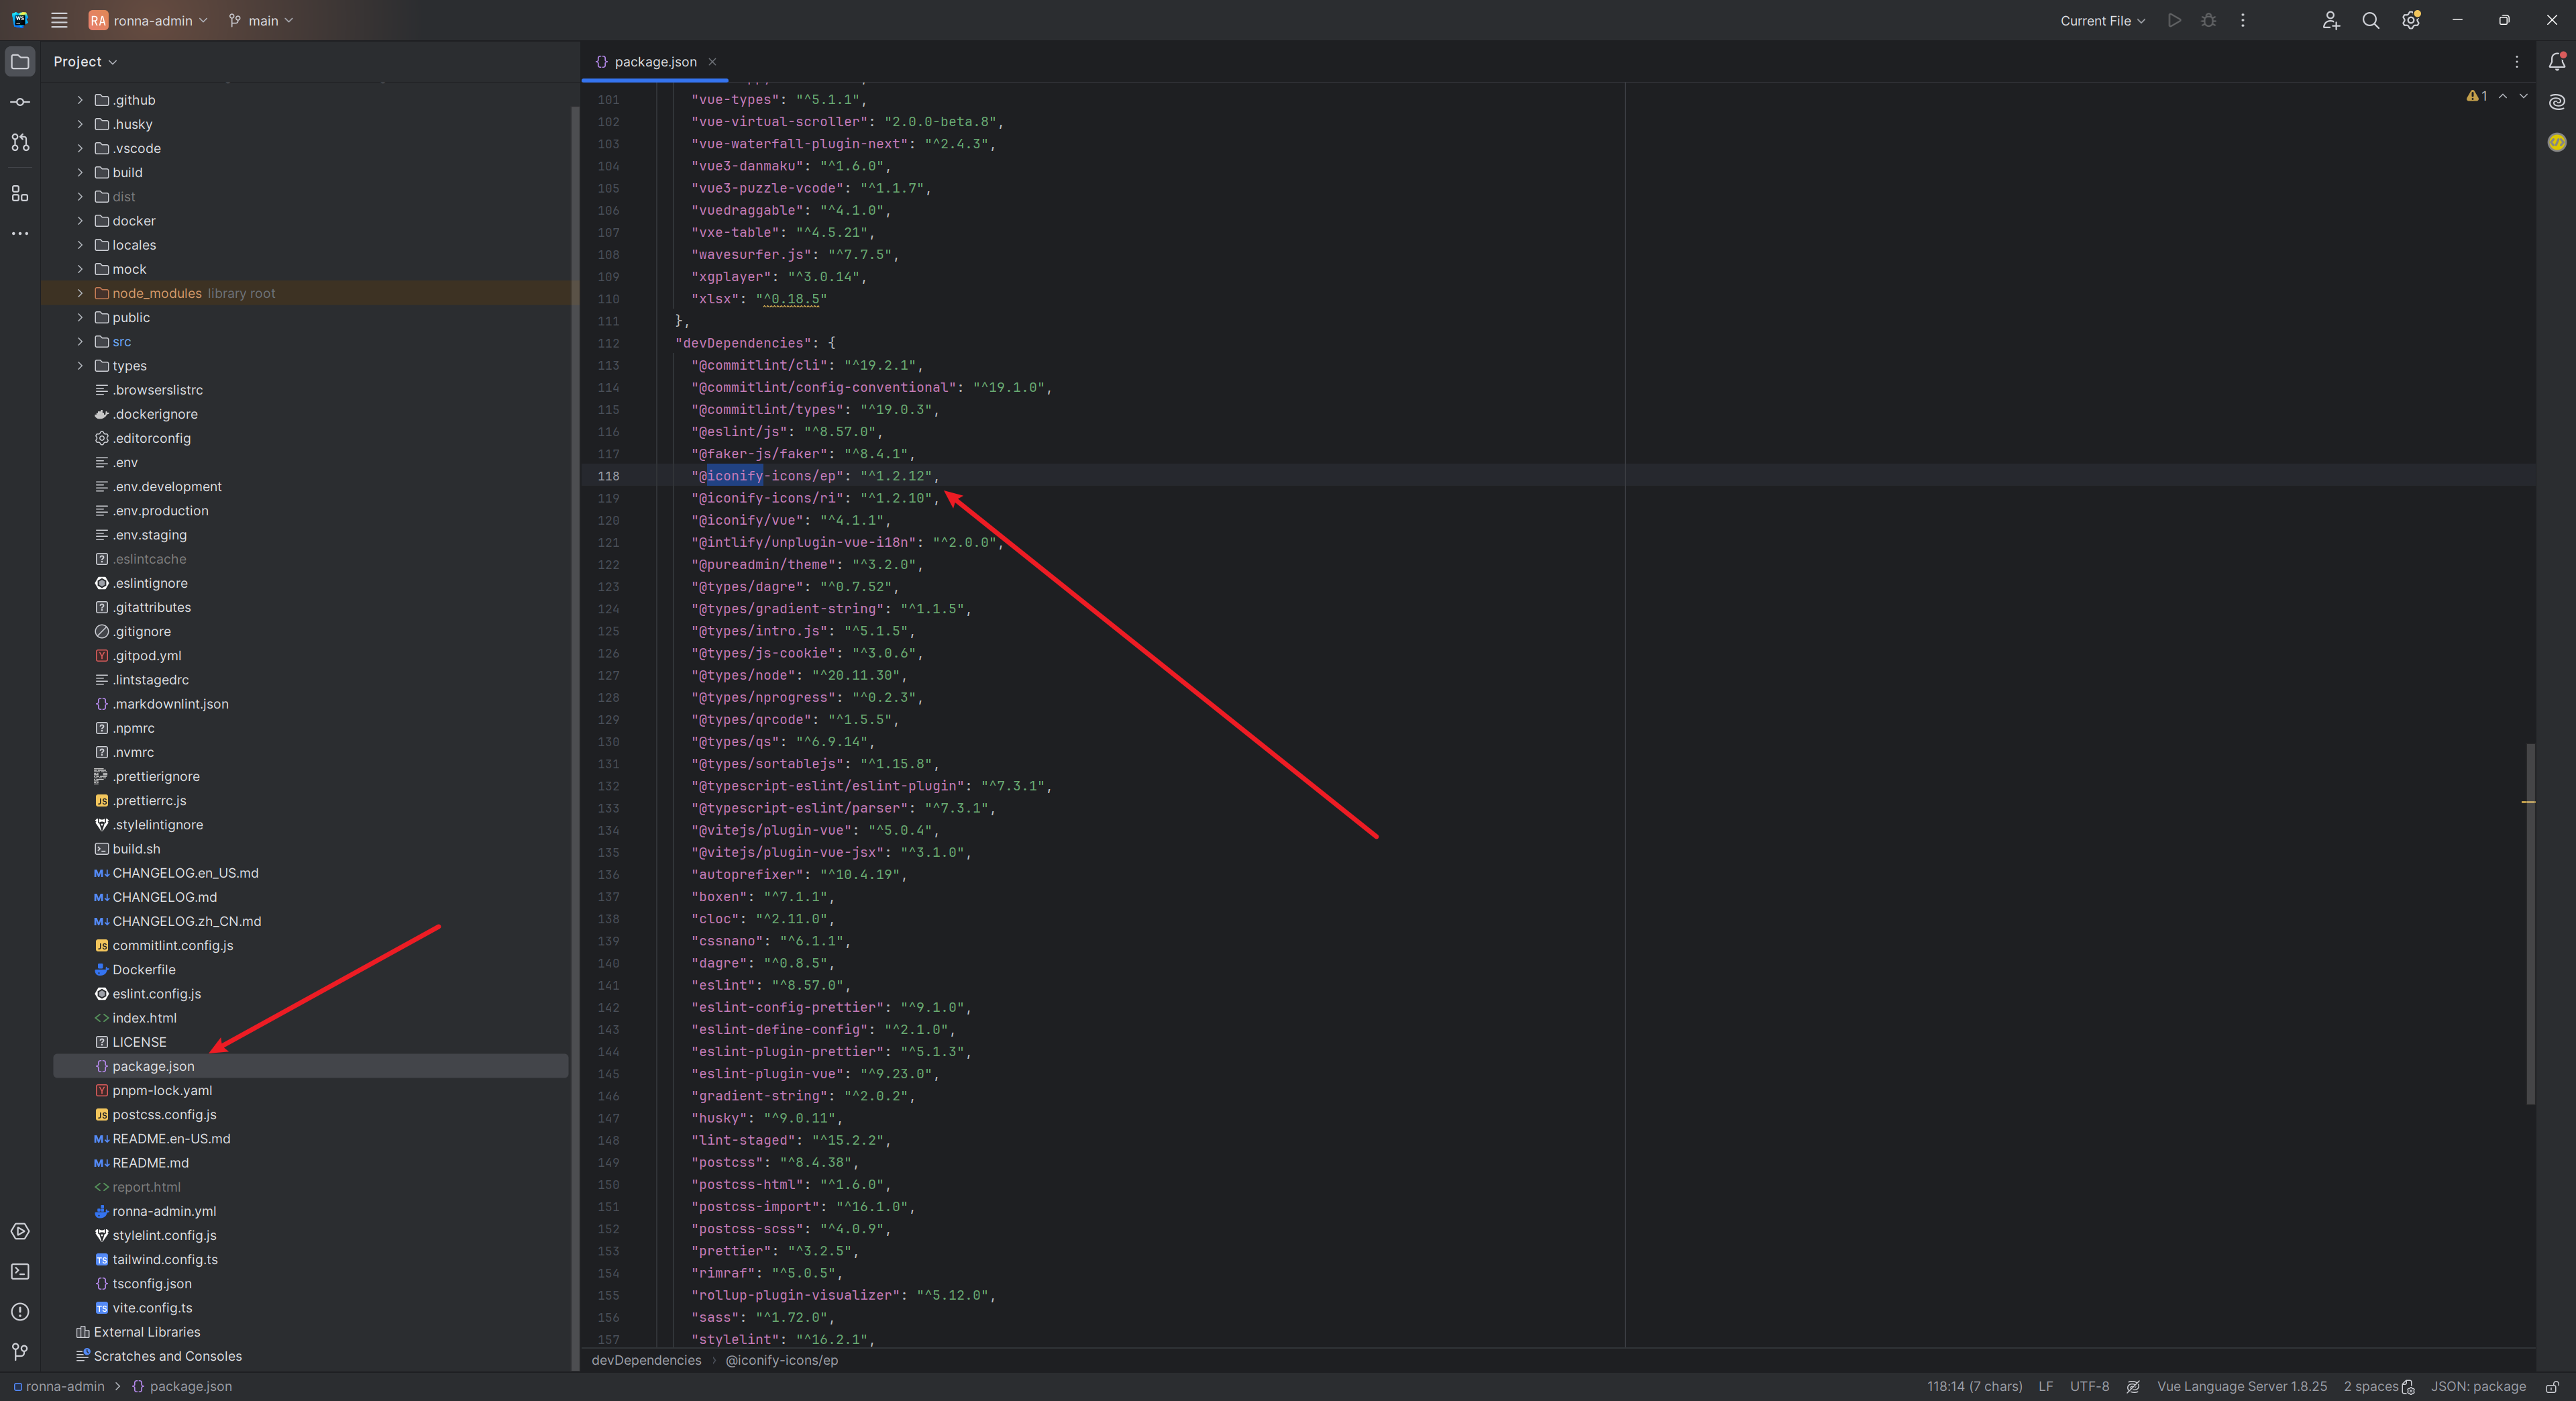Expand the types folder
2576x1401 pixels.
point(80,365)
